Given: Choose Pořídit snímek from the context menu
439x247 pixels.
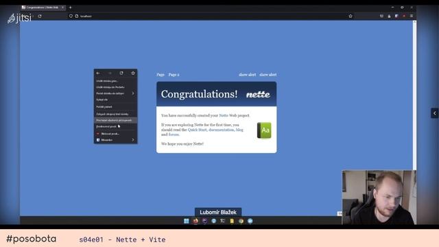Looking at the screenshot, I should pyautogui.click(x=115, y=107).
